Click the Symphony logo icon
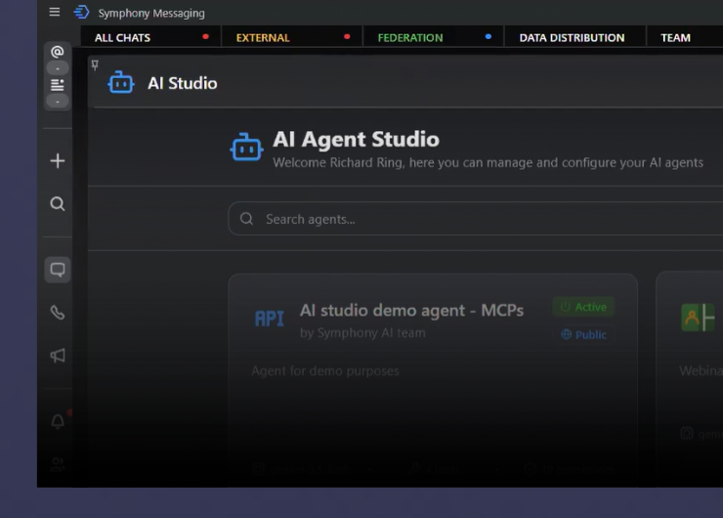This screenshot has height=518, width=723. tap(82, 12)
